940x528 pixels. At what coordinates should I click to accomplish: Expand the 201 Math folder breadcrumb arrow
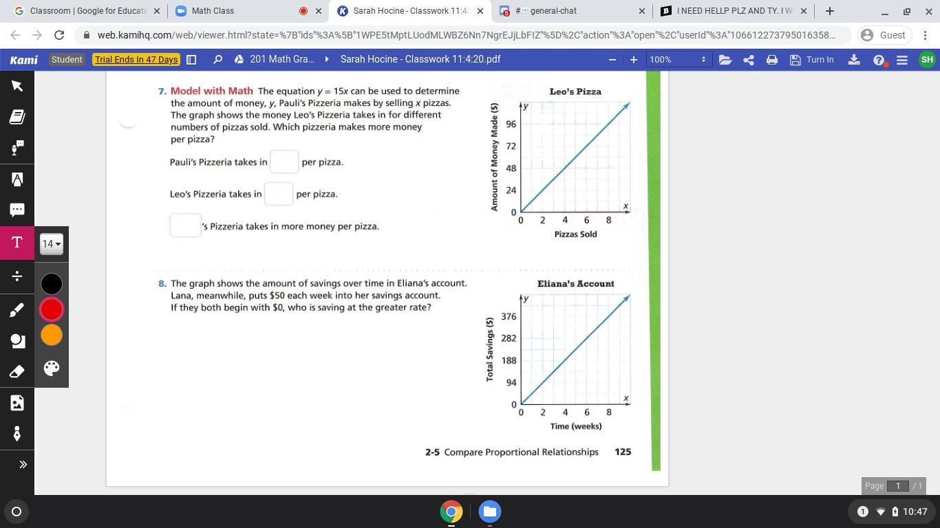pyautogui.click(x=327, y=60)
